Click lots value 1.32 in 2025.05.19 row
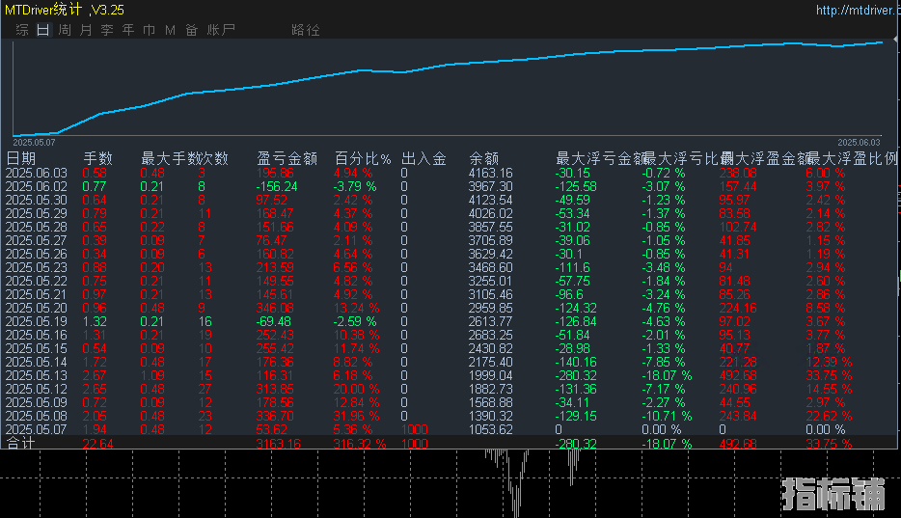901x518 pixels. click(x=95, y=321)
